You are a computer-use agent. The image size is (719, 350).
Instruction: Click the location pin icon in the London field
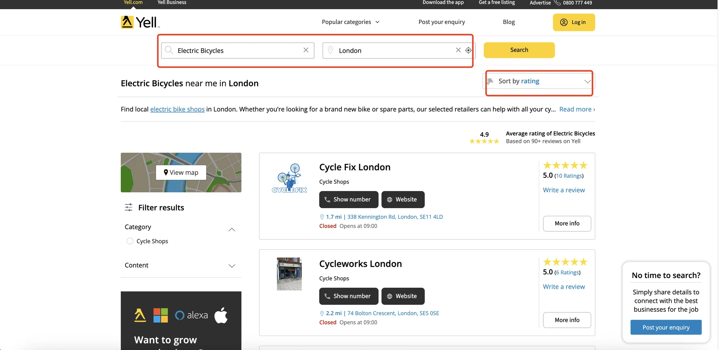[x=330, y=50]
